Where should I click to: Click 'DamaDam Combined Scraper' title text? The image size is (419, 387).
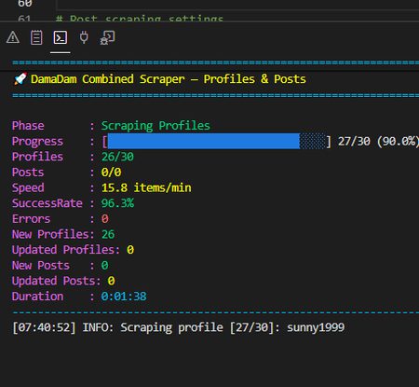[107, 79]
